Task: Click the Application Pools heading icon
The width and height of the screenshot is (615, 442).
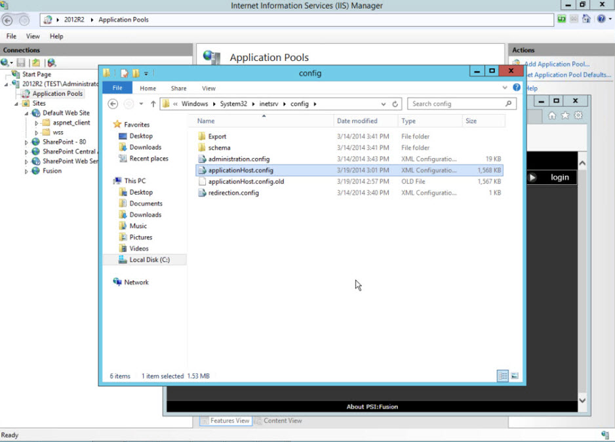Action: pyautogui.click(x=212, y=57)
